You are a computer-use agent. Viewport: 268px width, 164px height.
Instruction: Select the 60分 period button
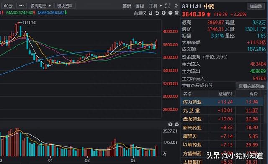pos(8,6)
